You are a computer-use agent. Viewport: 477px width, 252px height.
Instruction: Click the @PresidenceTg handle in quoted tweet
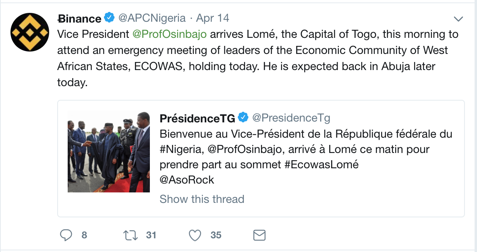pyautogui.click(x=291, y=118)
